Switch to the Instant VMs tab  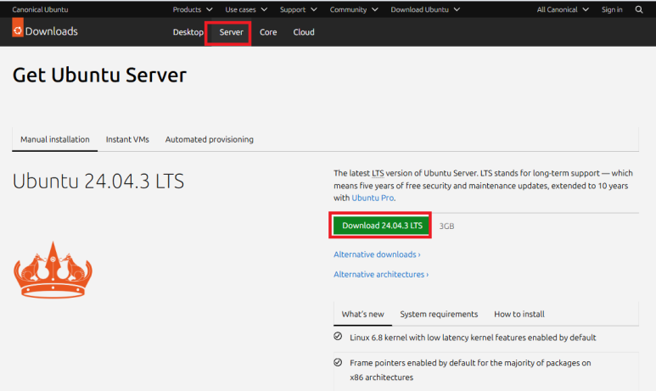(x=127, y=140)
